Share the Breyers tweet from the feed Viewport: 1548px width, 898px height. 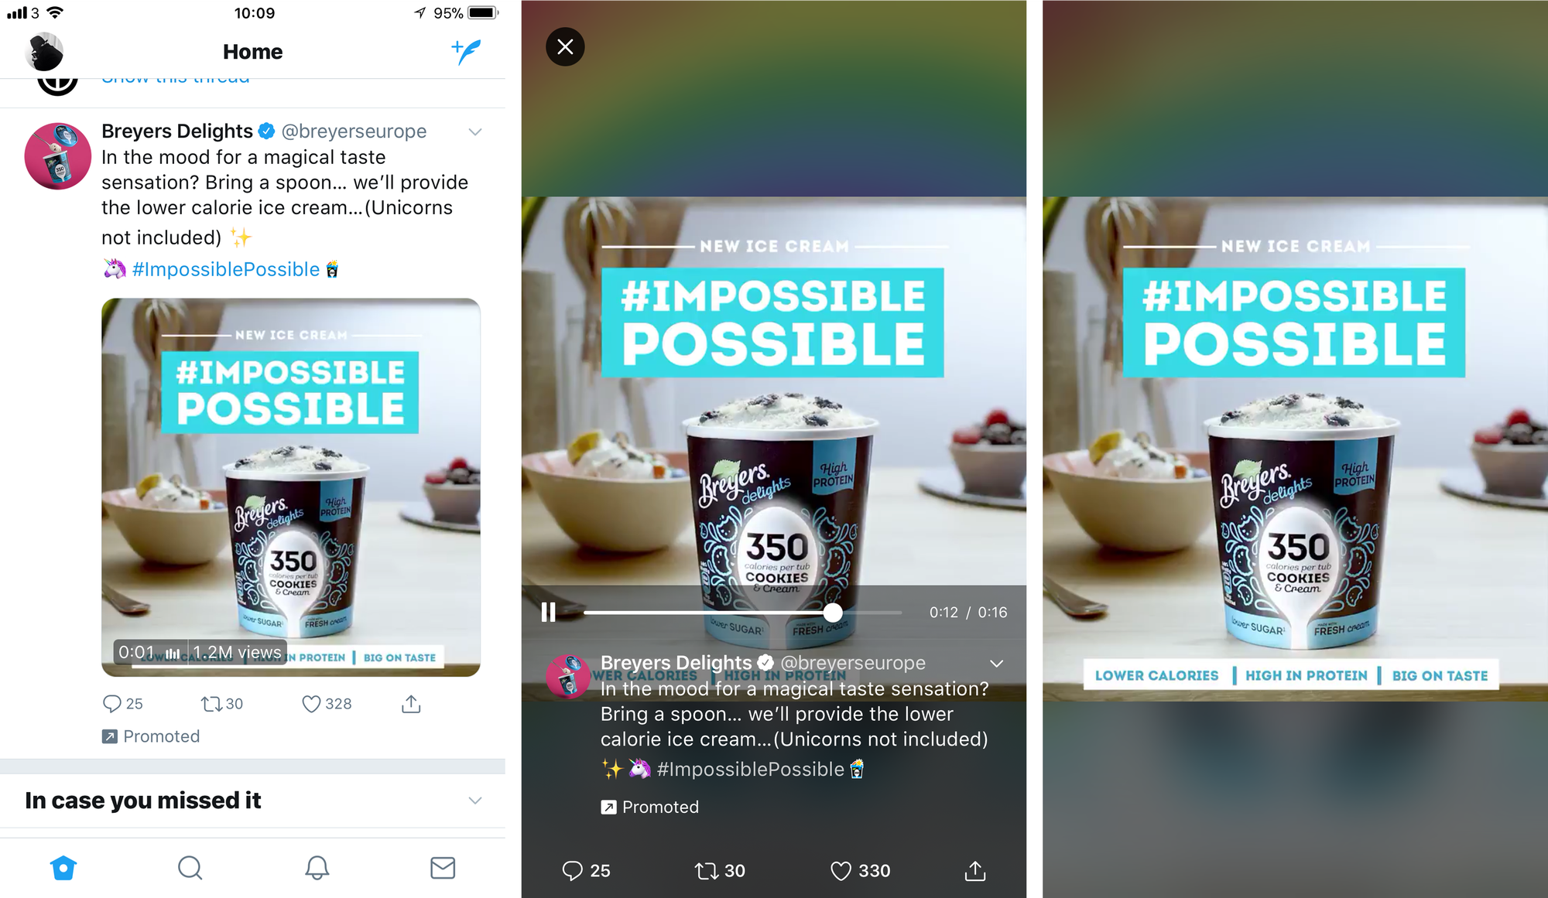411,704
